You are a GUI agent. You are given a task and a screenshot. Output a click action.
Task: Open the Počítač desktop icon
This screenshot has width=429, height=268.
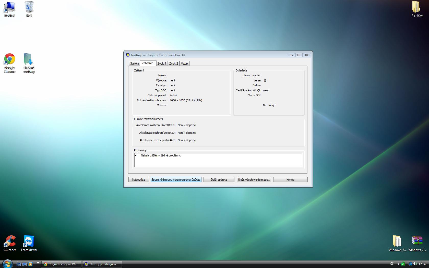(x=9, y=7)
